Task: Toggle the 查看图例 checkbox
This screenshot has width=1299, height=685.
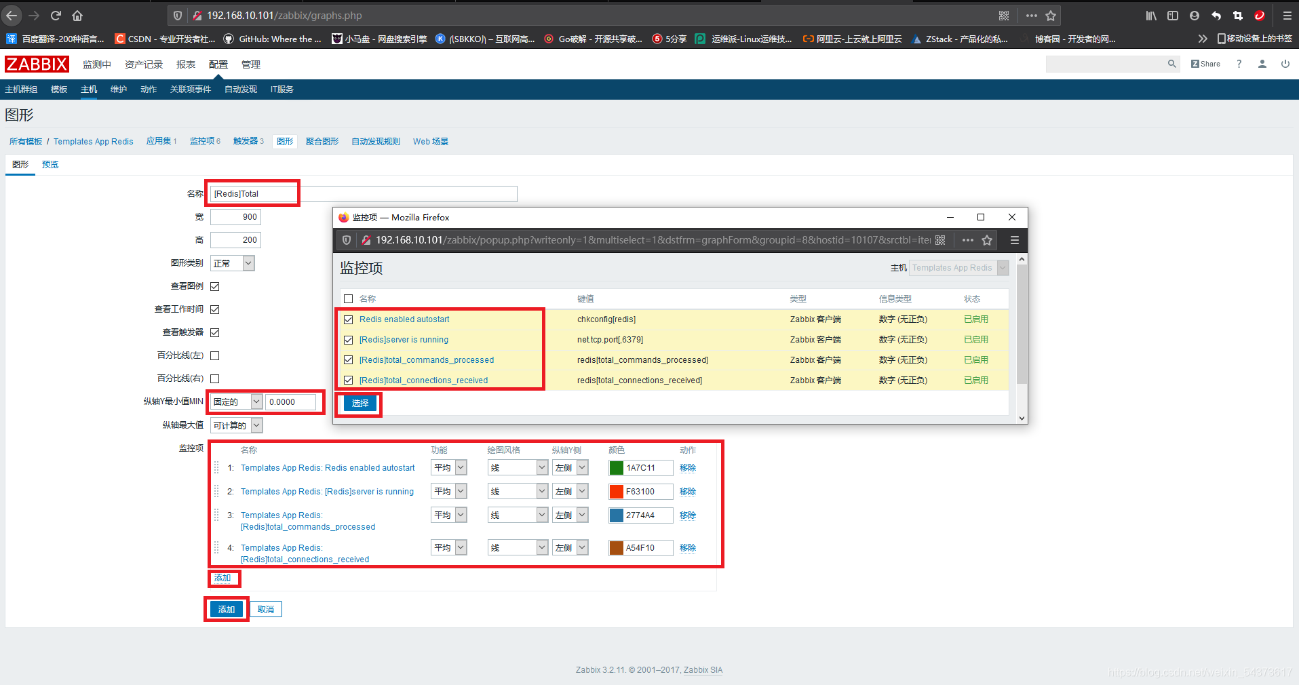Action: [215, 286]
